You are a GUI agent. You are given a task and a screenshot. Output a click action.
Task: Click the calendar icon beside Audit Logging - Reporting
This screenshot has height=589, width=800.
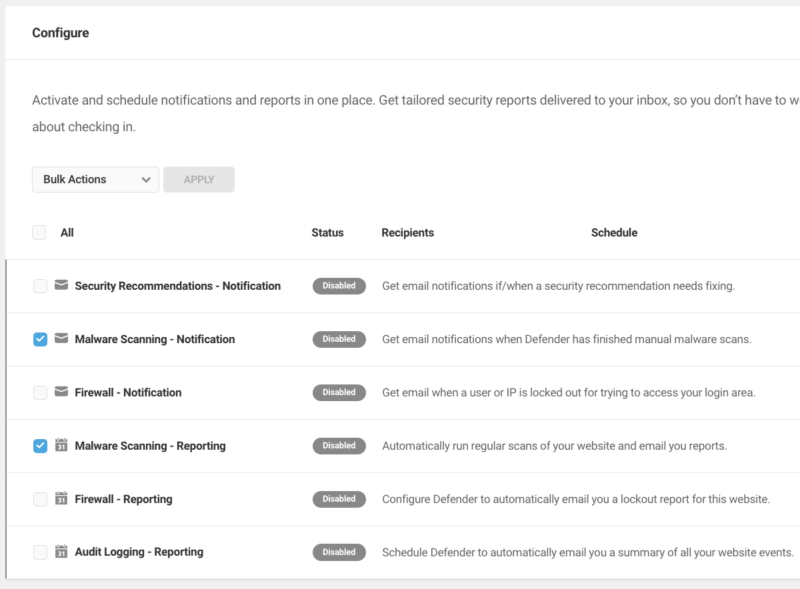pos(61,552)
